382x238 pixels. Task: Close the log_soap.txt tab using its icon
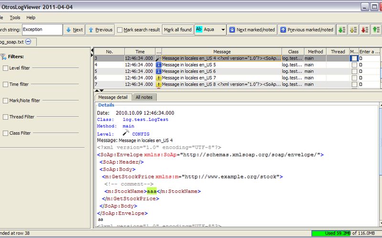click(x=28, y=42)
